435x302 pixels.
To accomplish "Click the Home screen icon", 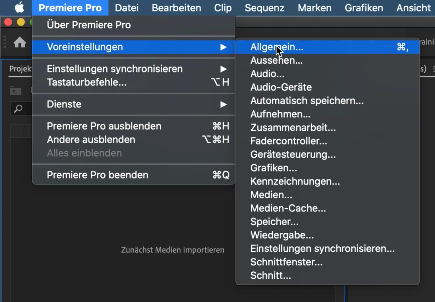I will pyautogui.click(x=20, y=43).
